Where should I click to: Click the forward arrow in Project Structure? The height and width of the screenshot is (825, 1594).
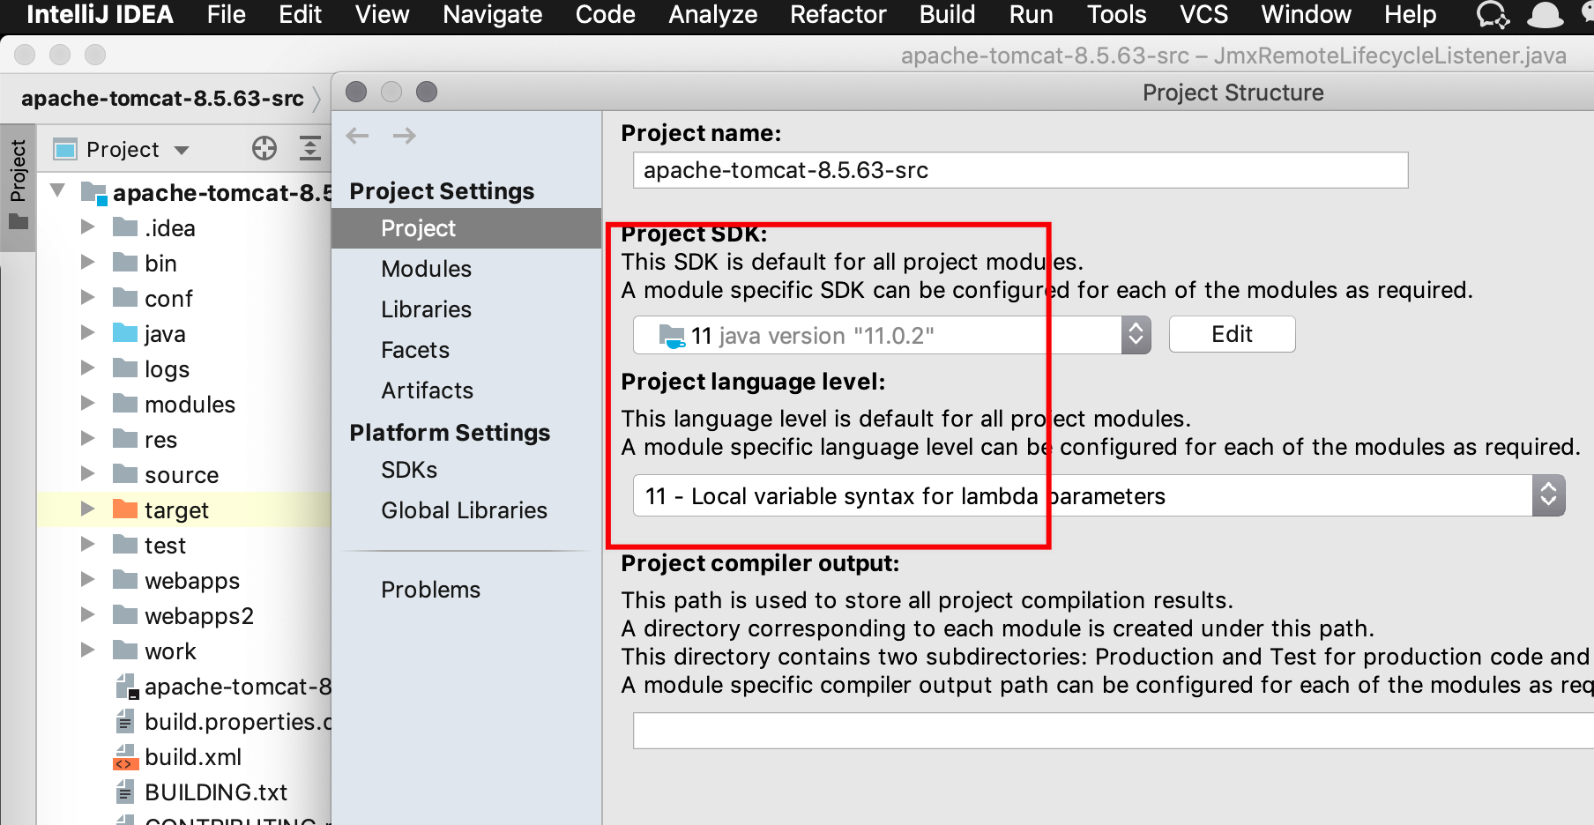point(405,136)
